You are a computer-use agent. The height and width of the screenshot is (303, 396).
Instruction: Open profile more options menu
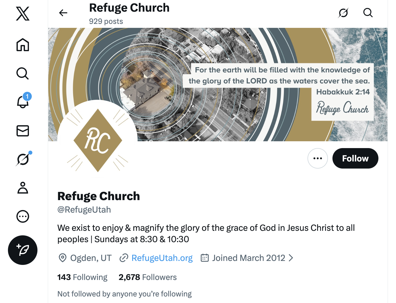click(318, 158)
